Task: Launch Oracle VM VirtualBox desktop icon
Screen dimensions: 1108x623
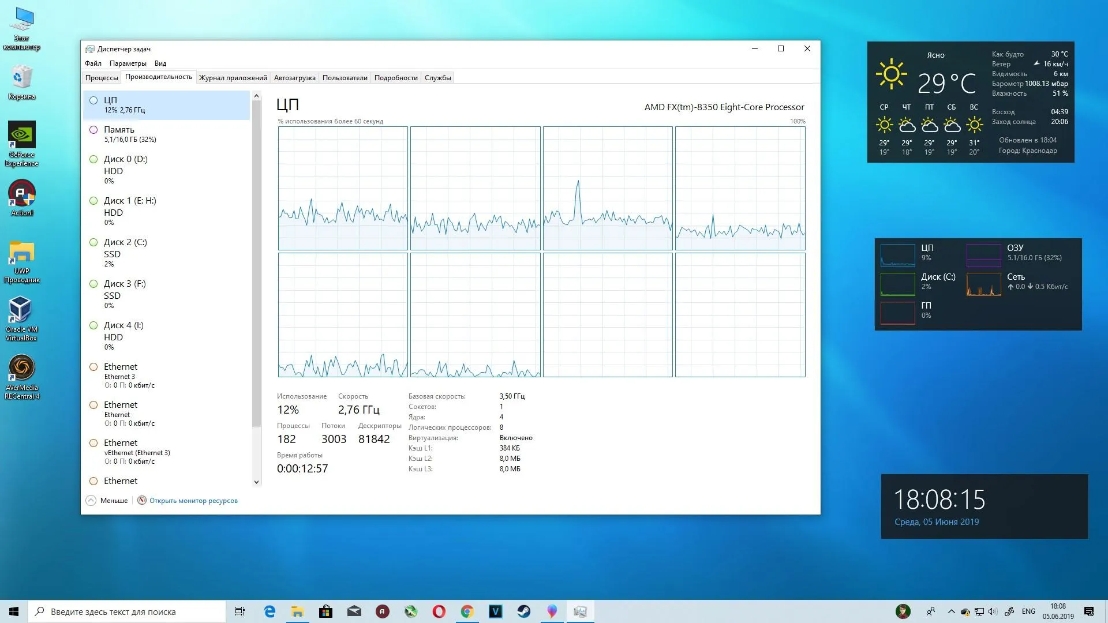Action: [21, 318]
